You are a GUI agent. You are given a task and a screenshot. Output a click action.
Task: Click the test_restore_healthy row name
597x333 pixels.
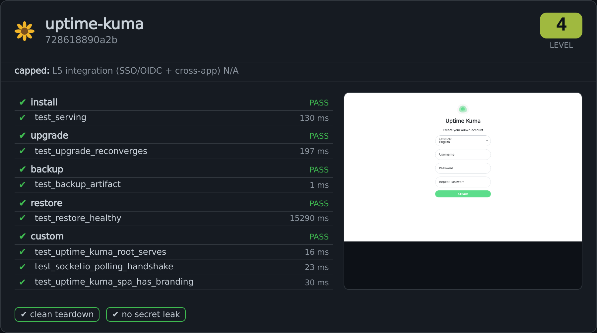(78, 218)
